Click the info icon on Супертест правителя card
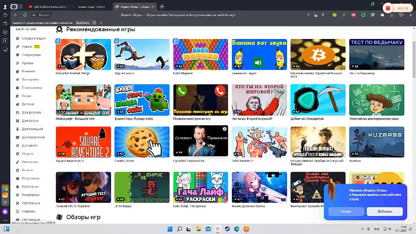 [225, 129]
